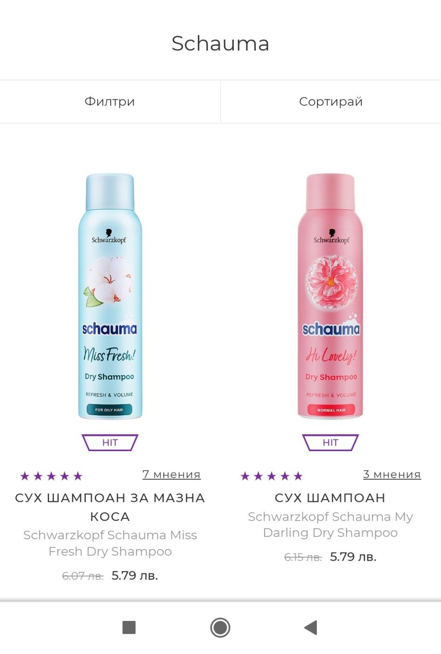Screen dimensions: 441x654
Task: Open Schwarzkopf Schauma Miss Fresh Dry Shampoo
Action: pos(110,543)
